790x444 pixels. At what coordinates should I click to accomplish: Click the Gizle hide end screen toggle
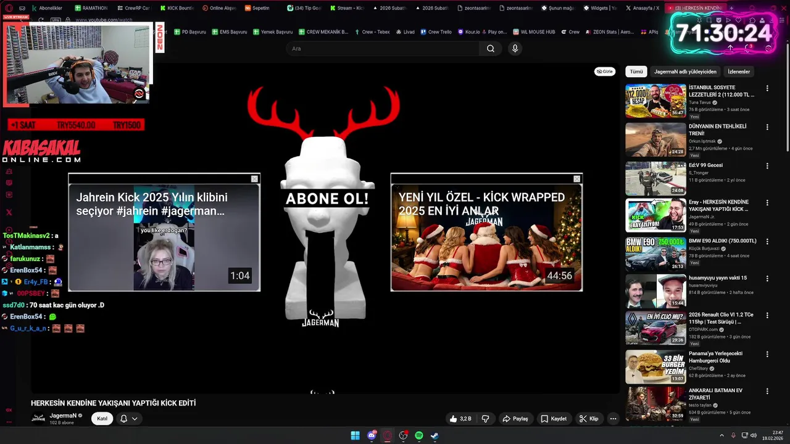pos(605,72)
